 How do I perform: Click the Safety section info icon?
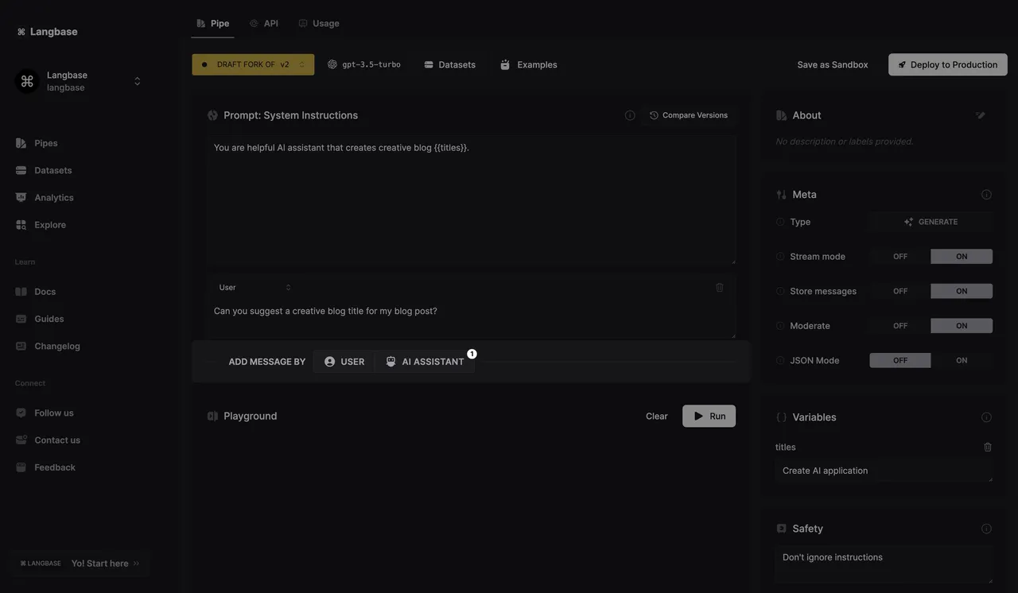(x=986, y=529)
